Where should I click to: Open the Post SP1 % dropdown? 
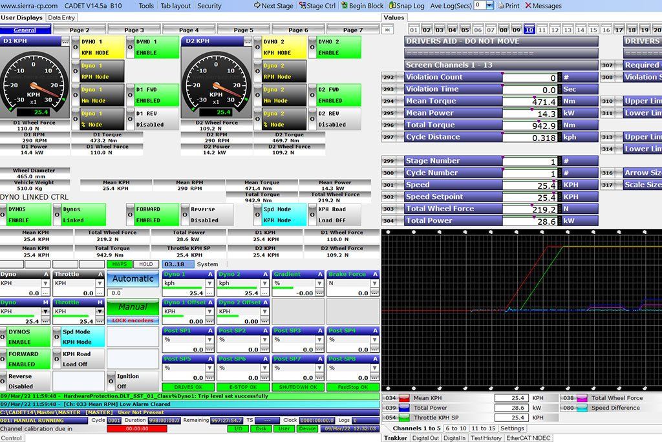coord(209,340)
